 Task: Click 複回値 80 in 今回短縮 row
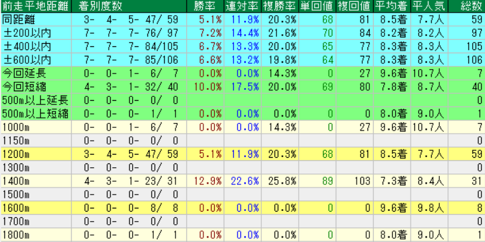click(x=365, y=87)
